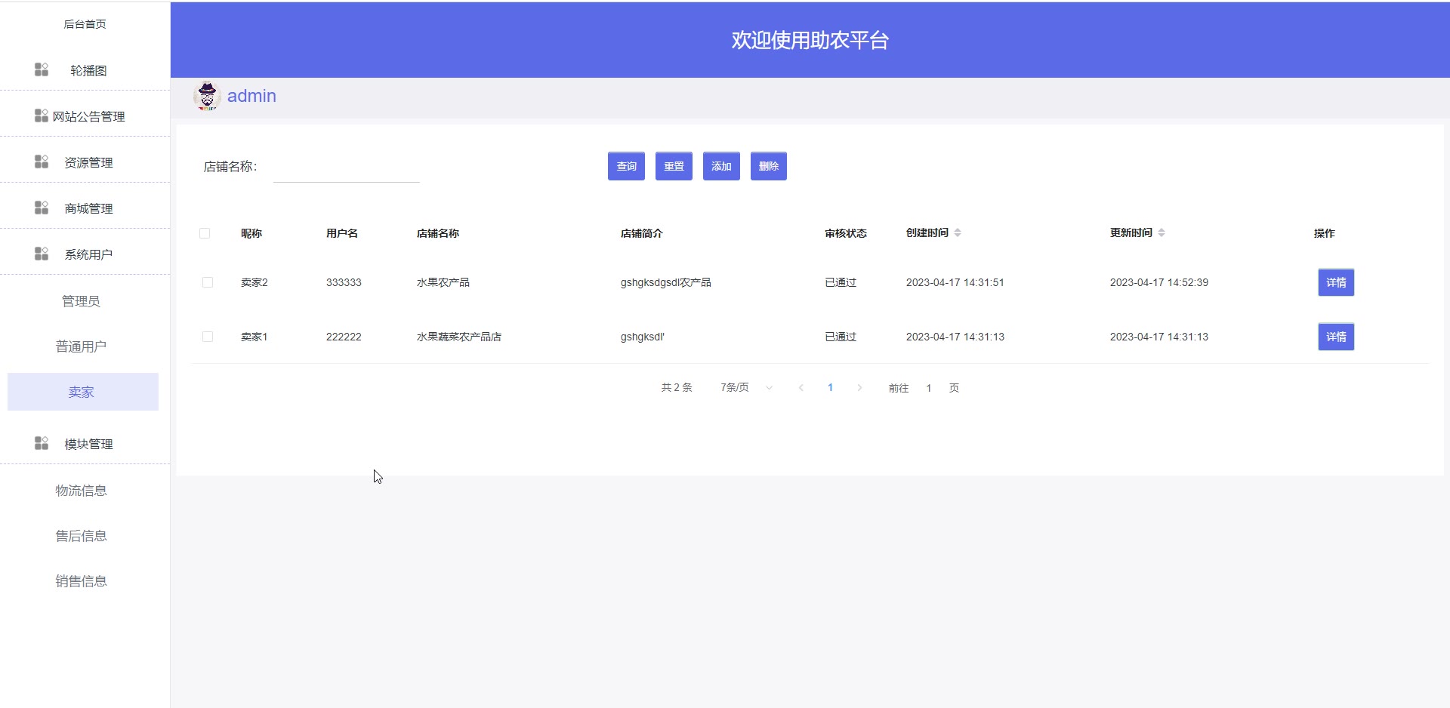Click the 店铺简介 column header

[x=642, y=233]
